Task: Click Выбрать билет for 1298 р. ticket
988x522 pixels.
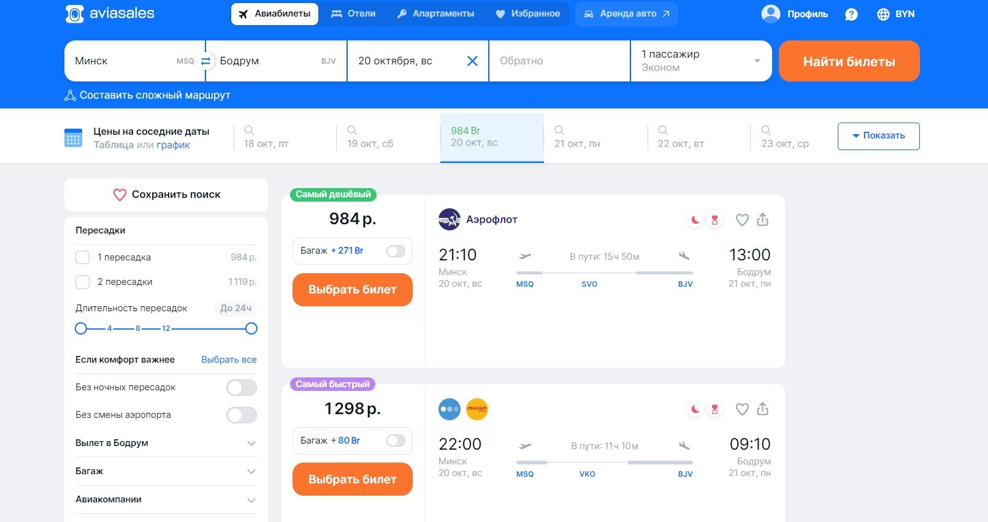Action: click(353, 479)
